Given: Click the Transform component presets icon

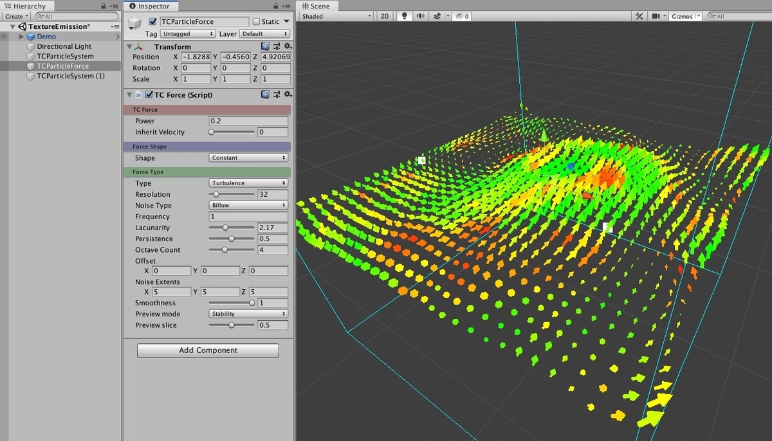Looking at the screenshot, I should pos(277,46).
